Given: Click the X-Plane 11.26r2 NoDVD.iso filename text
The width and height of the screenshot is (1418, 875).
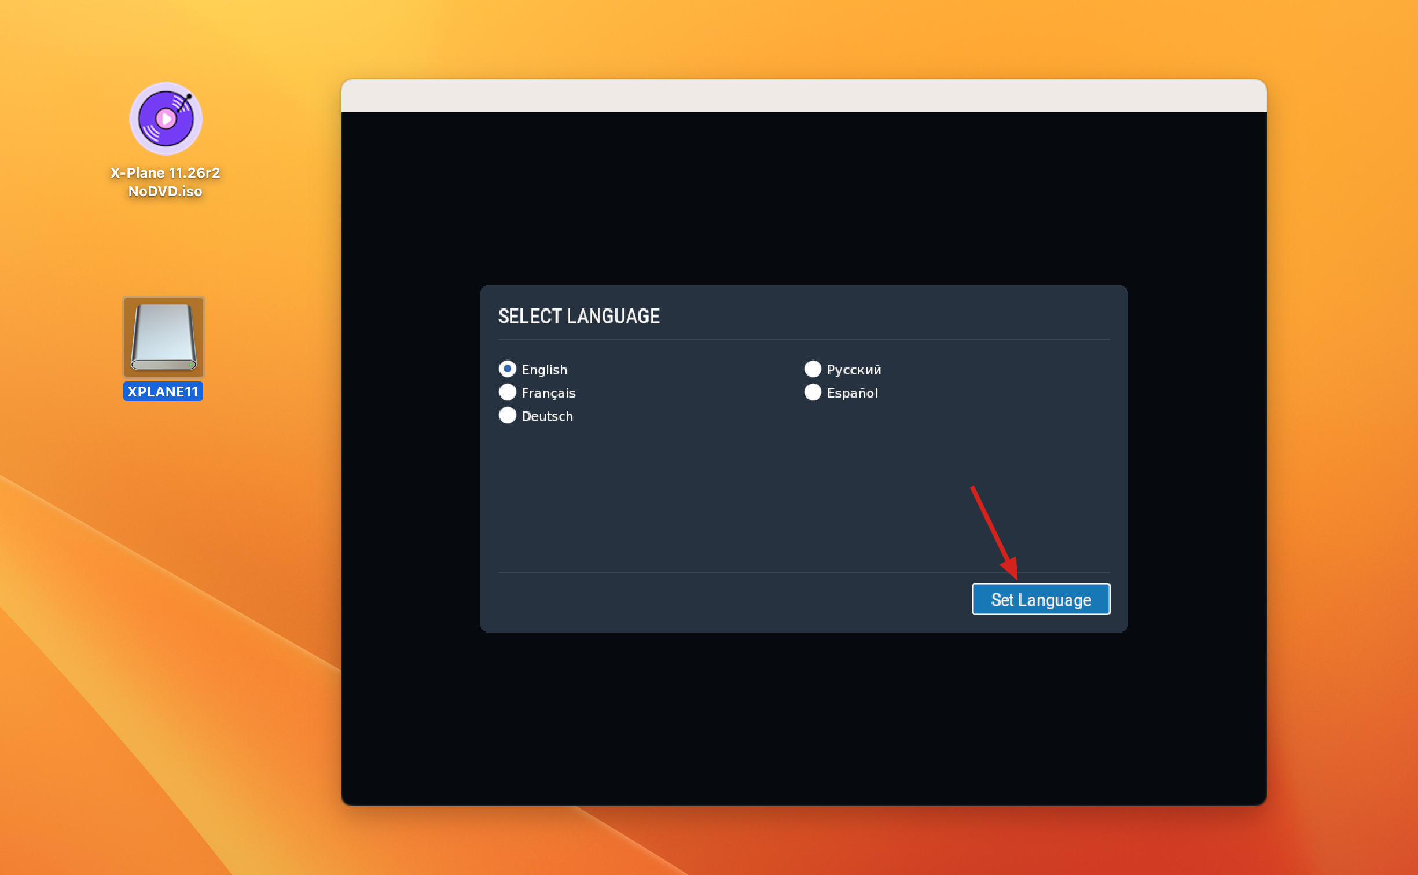Looking at the screenshot, I should (165, 182).
